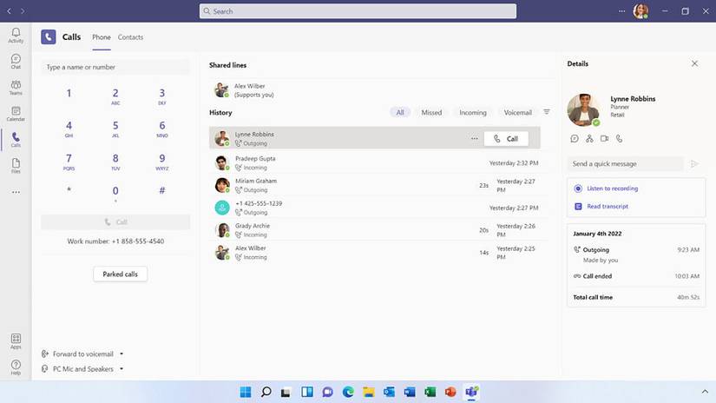Open PowerPoint from the taskbar
This screenshot has height=403, width=716.
pos(450,392)
